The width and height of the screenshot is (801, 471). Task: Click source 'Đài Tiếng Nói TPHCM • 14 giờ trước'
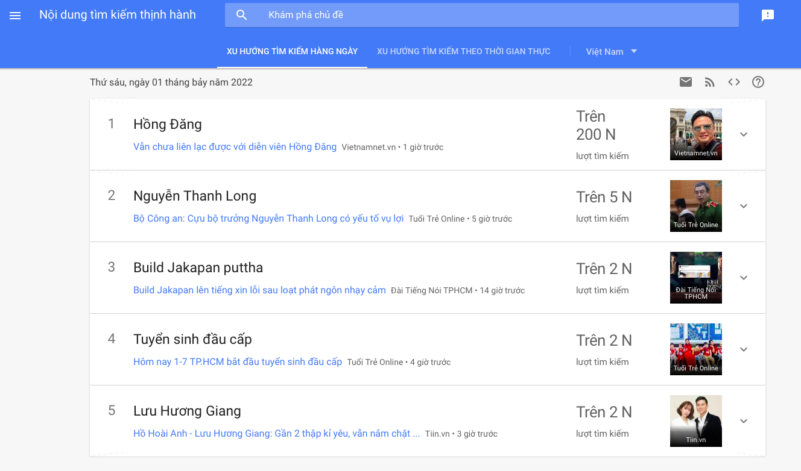[458, 290]
